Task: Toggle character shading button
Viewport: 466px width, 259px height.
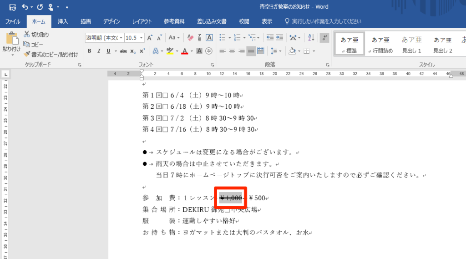Action: click(x=199, y=51)
